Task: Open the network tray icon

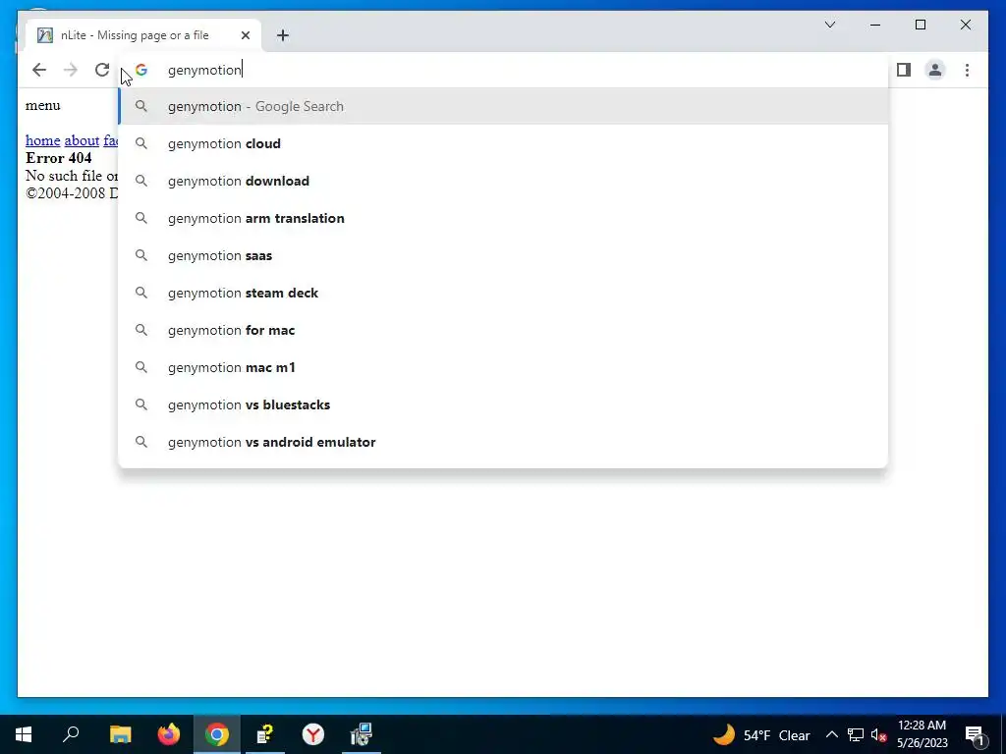Action: pyautogui.click(x=856, y=734)
